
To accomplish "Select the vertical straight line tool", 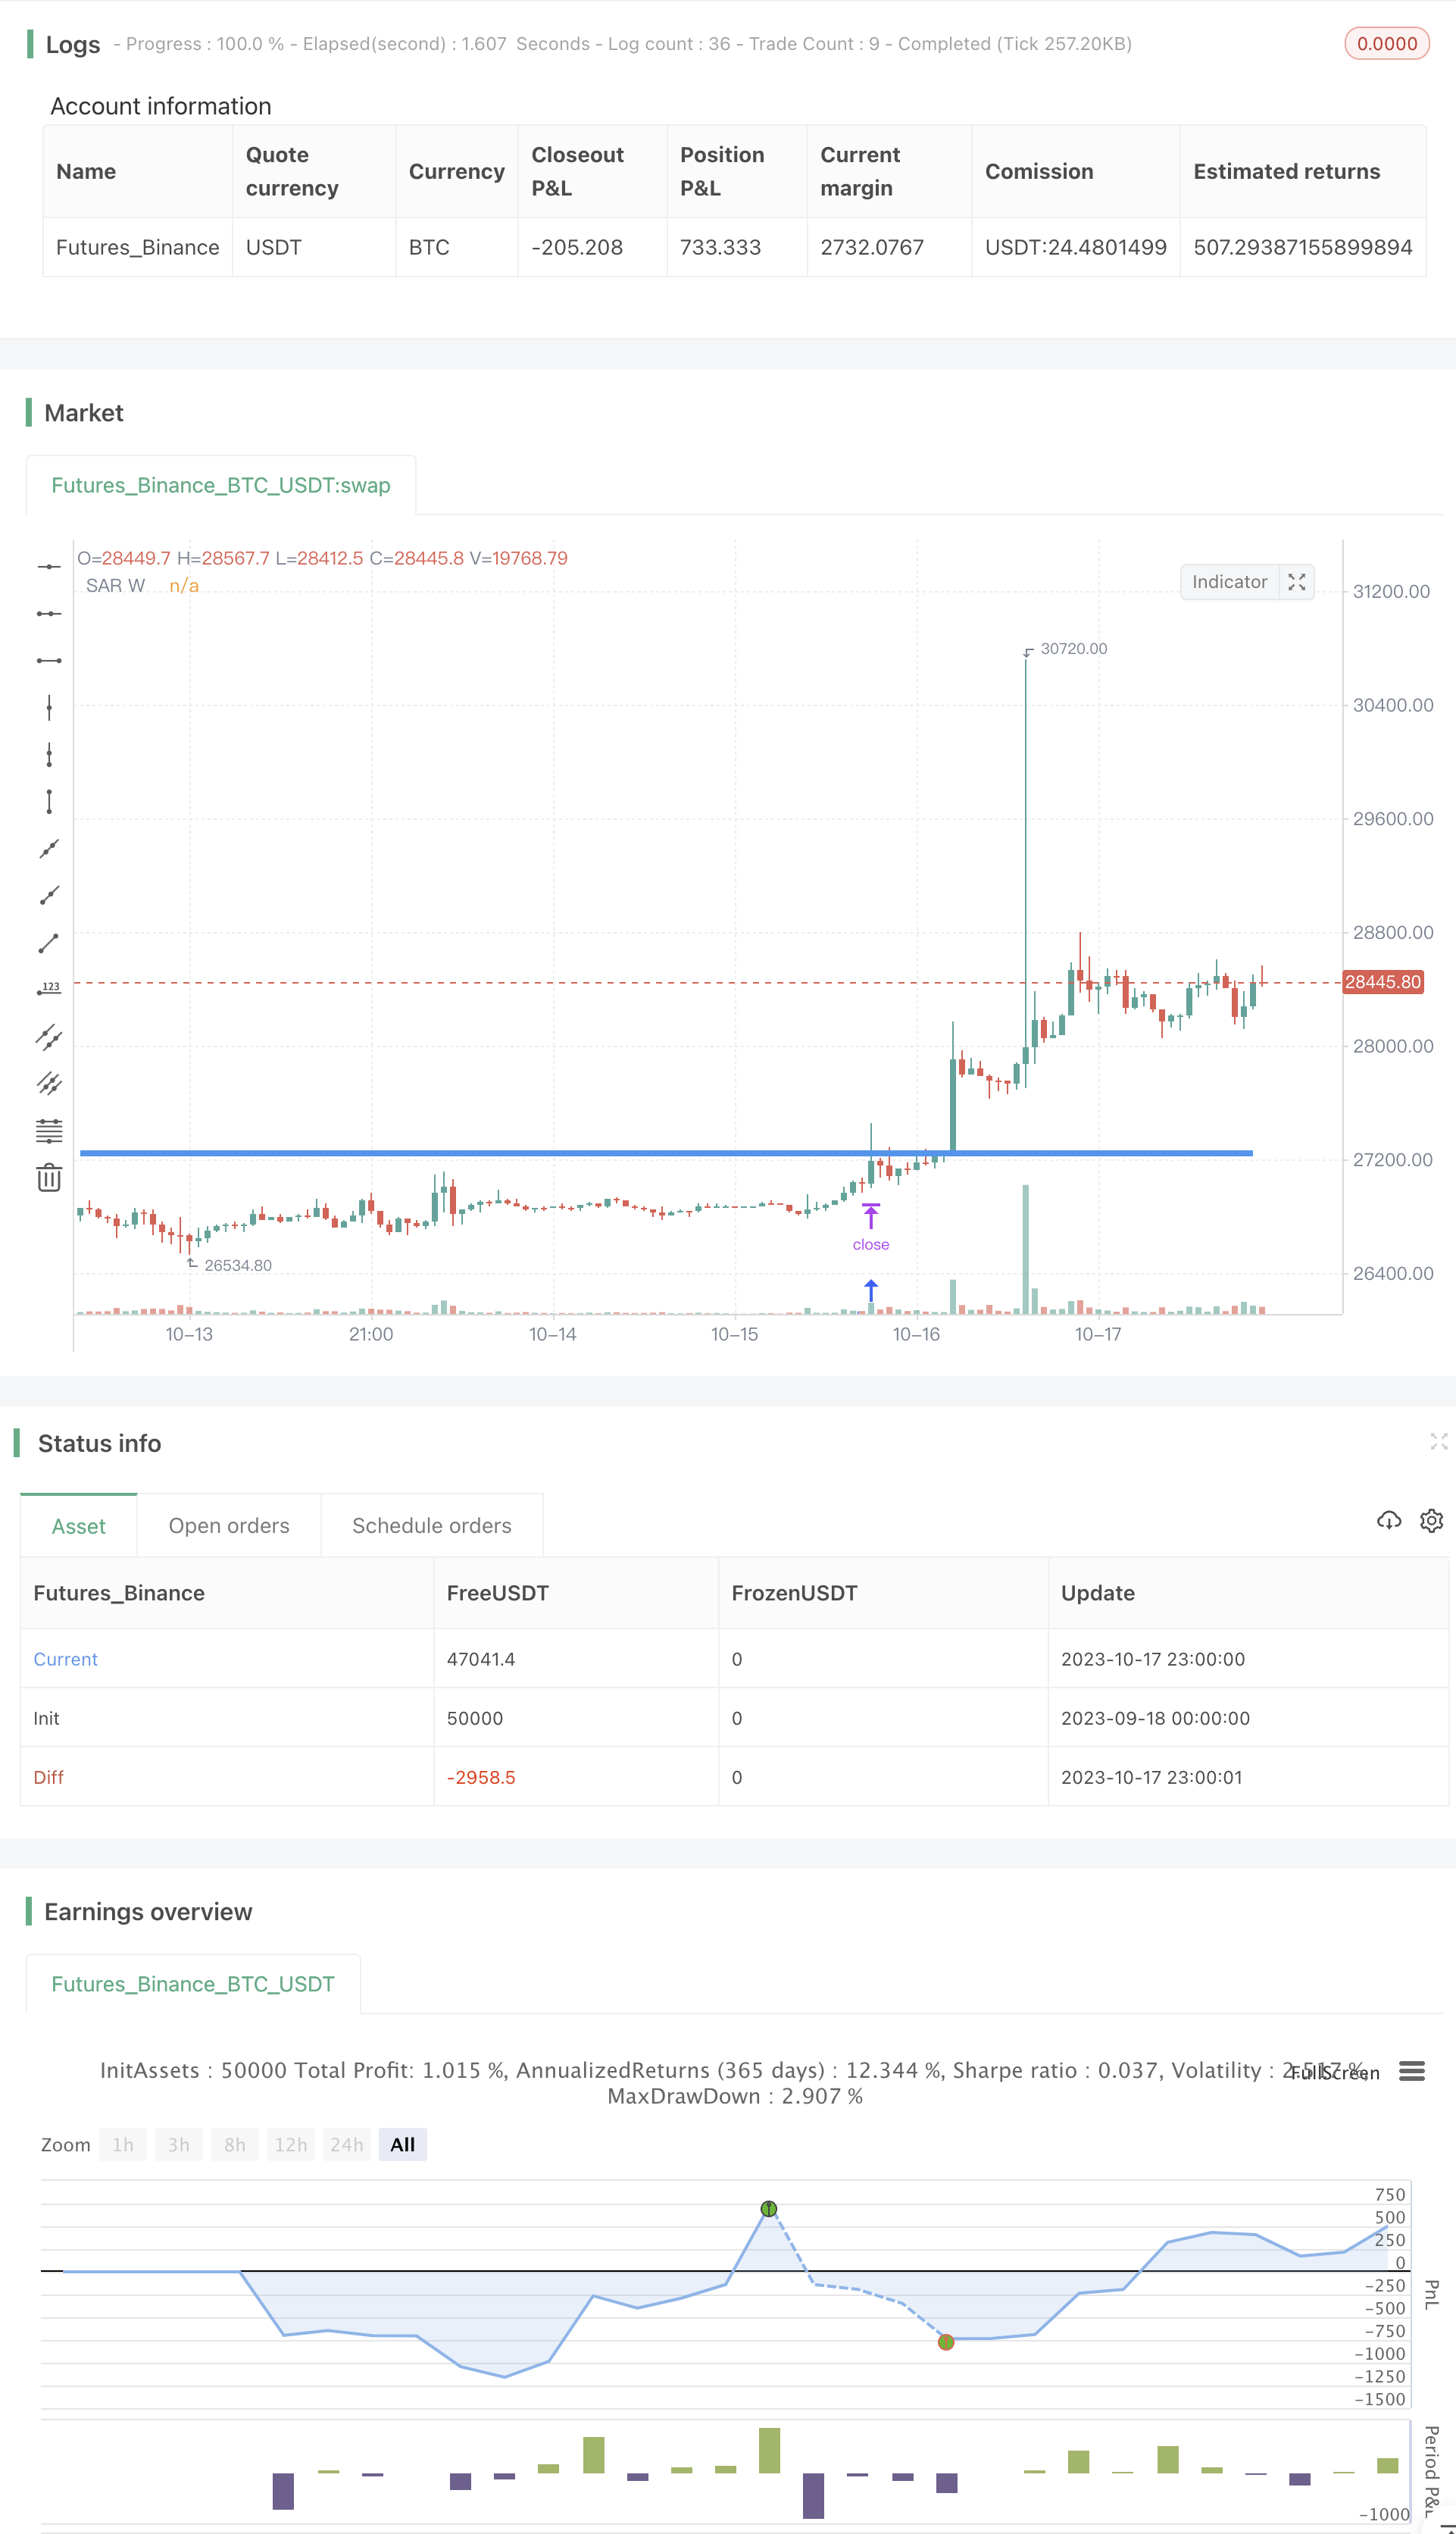I will 49,708.
